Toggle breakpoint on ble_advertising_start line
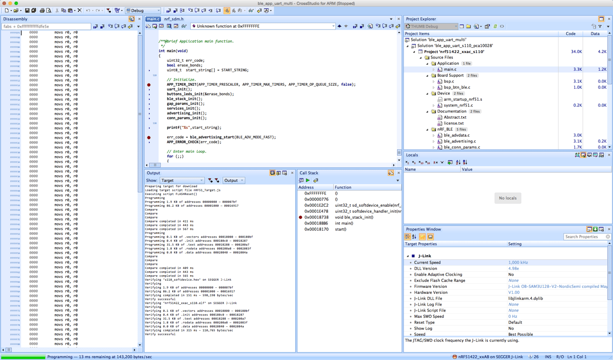This screenshot has height=360, width=613. [x=149, y=138]
